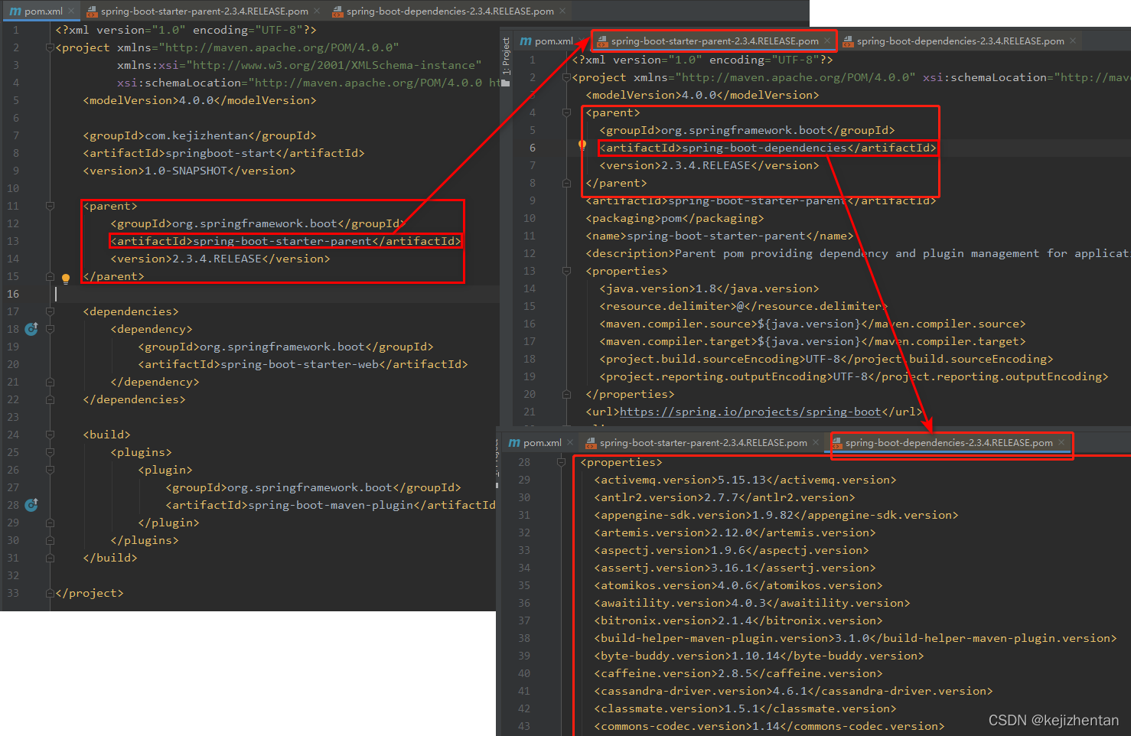Close spring-boot-starter-parent tab in top-right editor
Image resolution: width=1131 pixels, height=736 pixels.
point(826,41)
